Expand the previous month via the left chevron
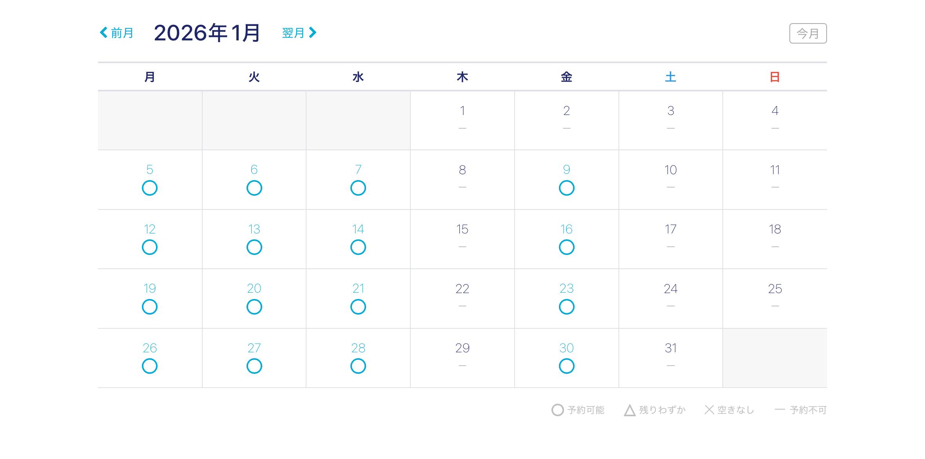 tap(103, 32)
